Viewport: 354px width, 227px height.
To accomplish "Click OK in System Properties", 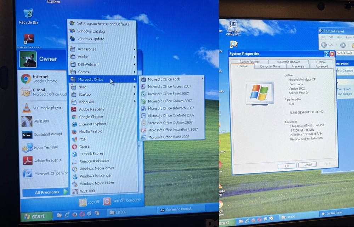I will tap(287, 166).
